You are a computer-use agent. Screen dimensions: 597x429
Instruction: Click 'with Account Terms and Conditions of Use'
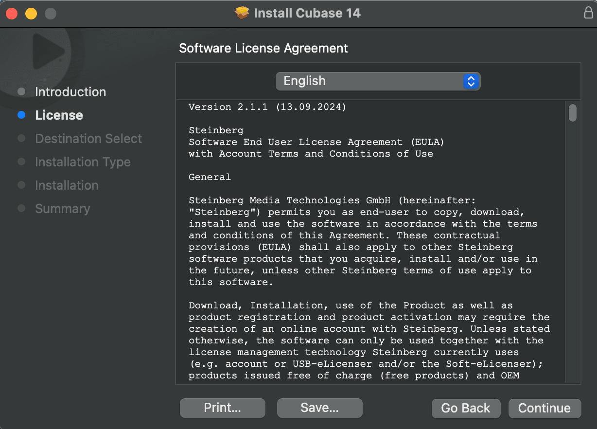311,154
